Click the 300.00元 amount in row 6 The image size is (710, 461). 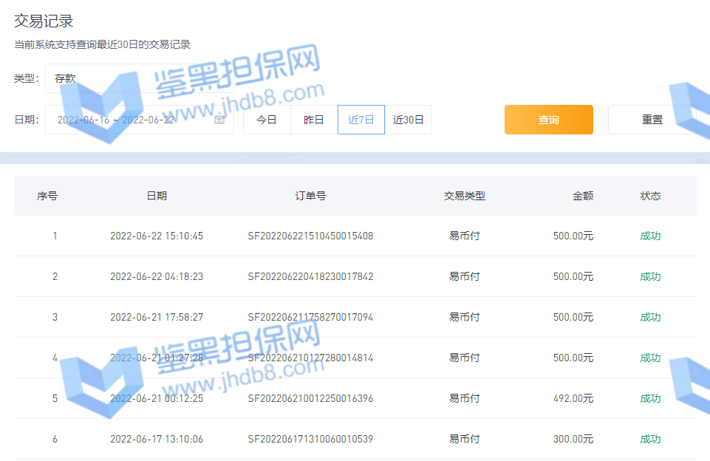coord(573,440)
